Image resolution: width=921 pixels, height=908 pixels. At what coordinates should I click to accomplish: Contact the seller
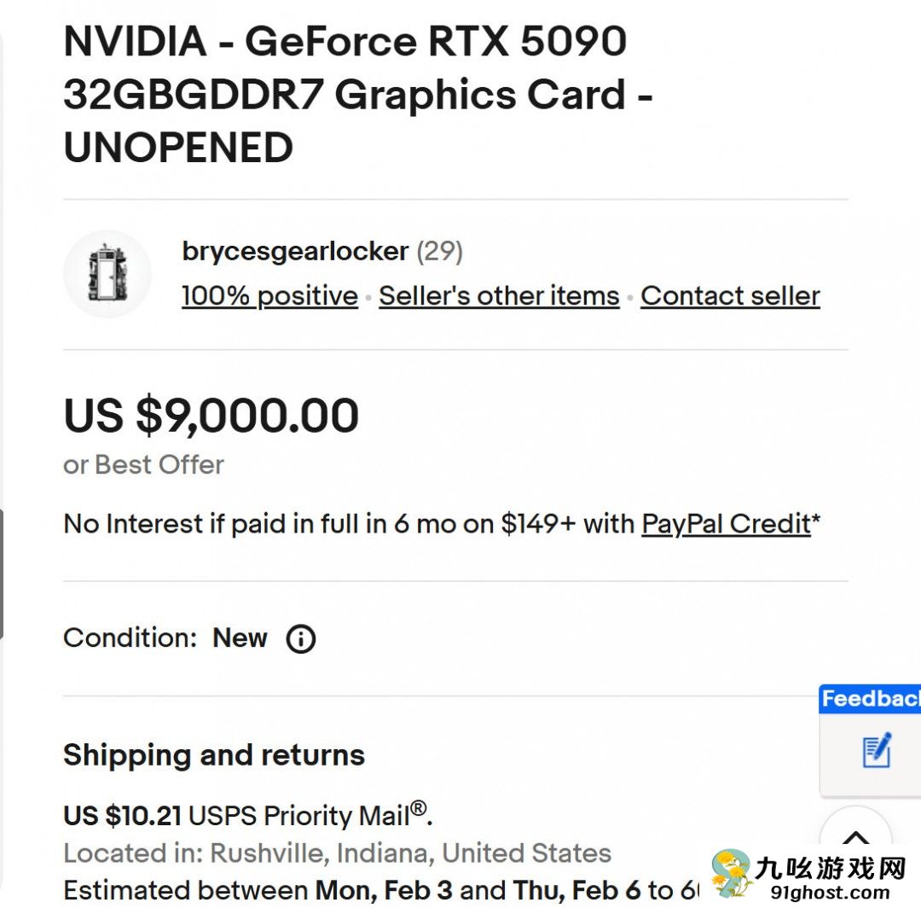(x=730, y=296)
